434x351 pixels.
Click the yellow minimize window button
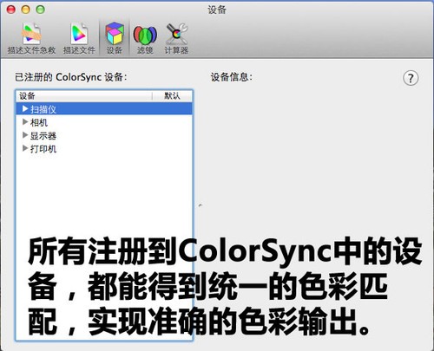click(26, 10)
